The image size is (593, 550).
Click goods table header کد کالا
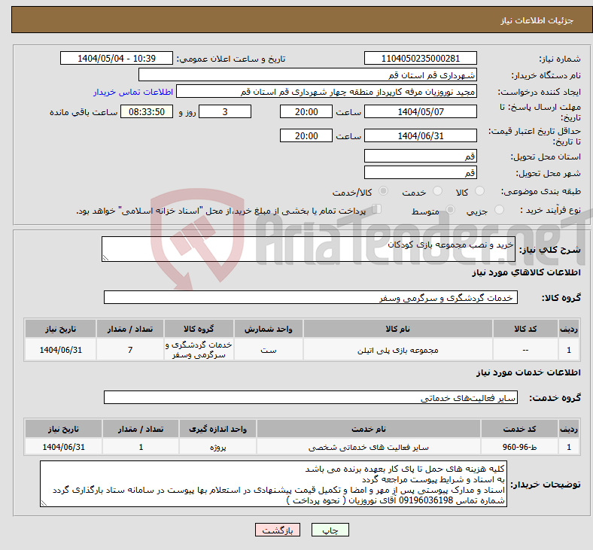525,329
